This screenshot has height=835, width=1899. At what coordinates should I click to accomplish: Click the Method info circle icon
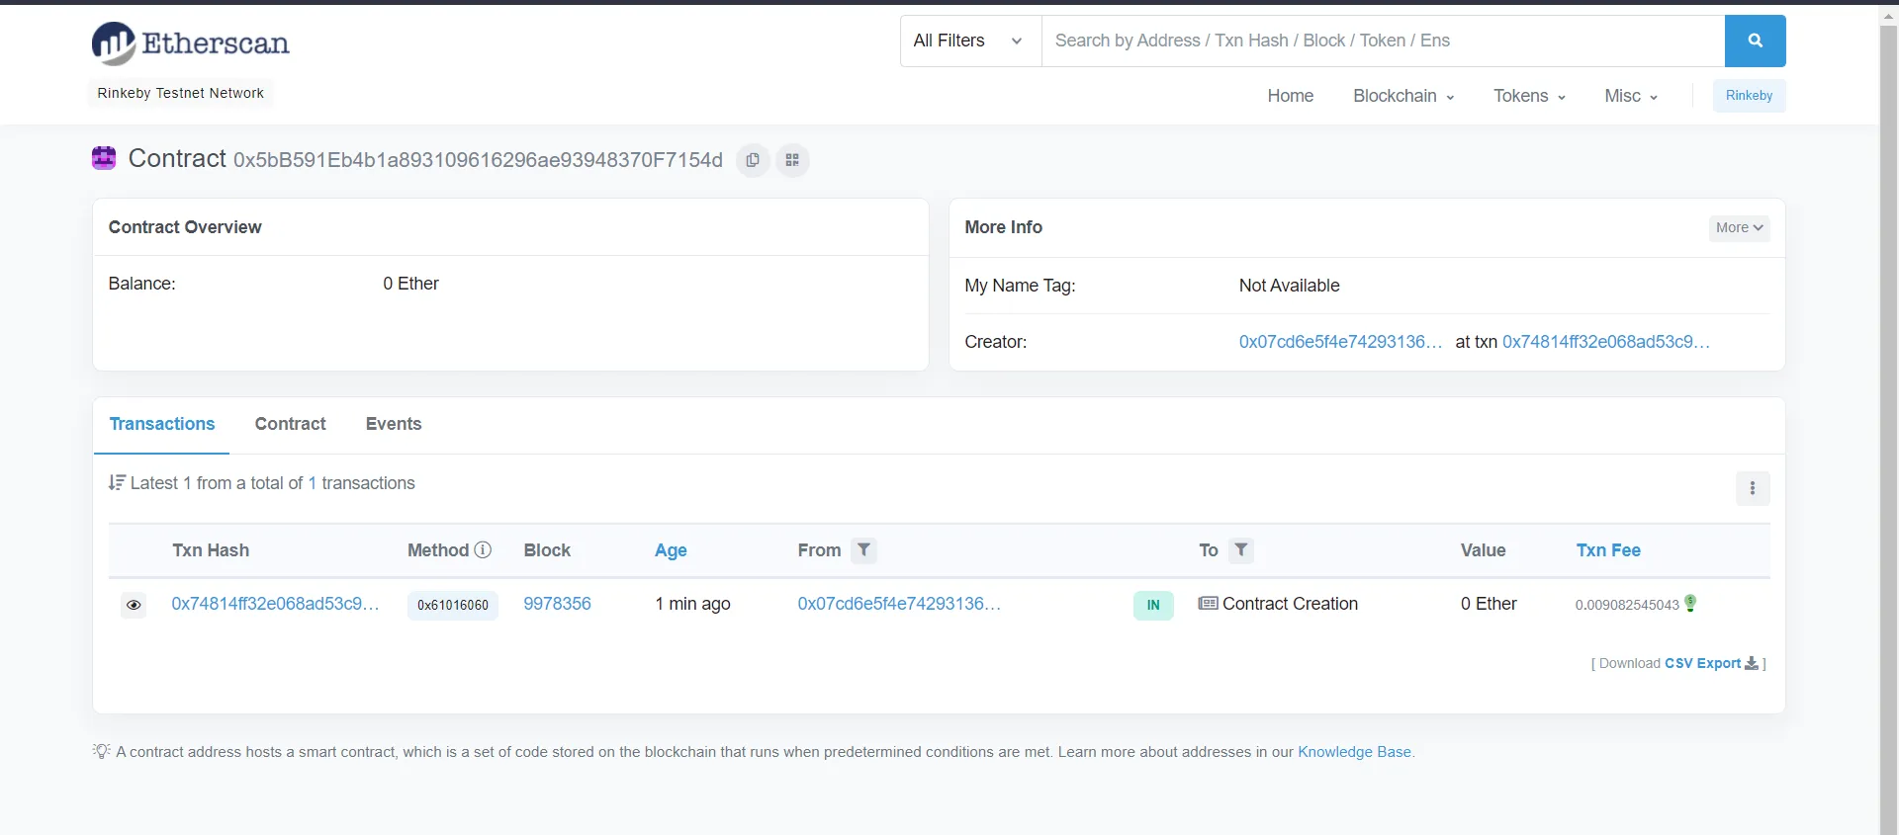click(483, 549)
